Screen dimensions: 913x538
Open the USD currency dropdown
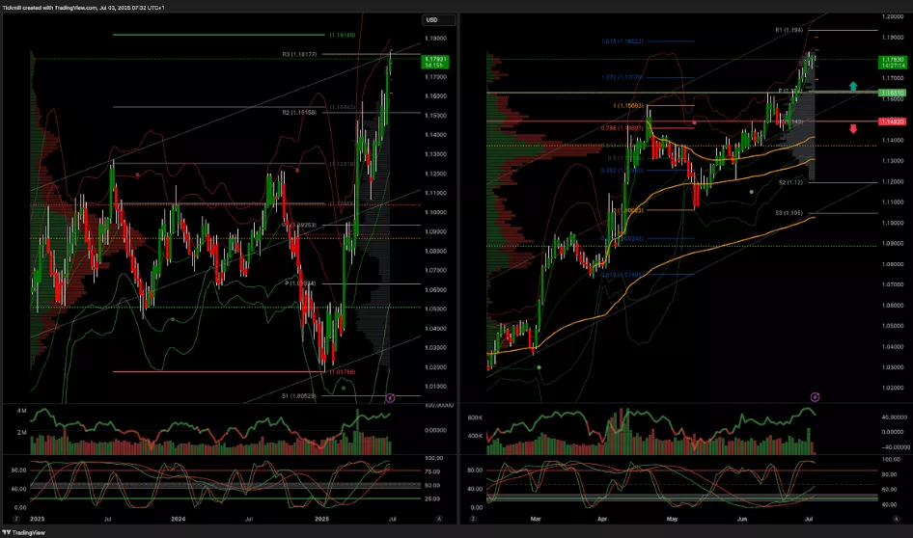pyautogui.click(x=432, y=19)
